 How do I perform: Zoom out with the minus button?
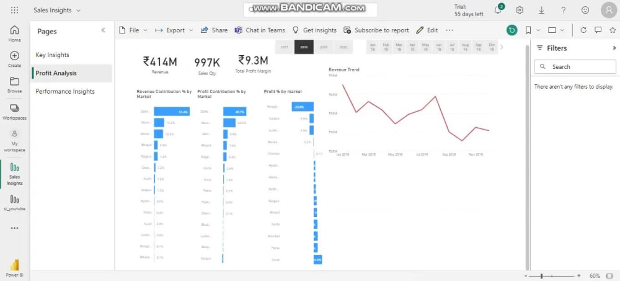pyautogui.click(x=526, y=276)
